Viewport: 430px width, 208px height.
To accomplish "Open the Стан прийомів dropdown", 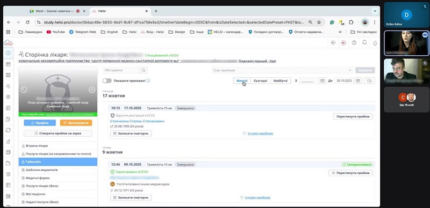I will coord(283,70).
